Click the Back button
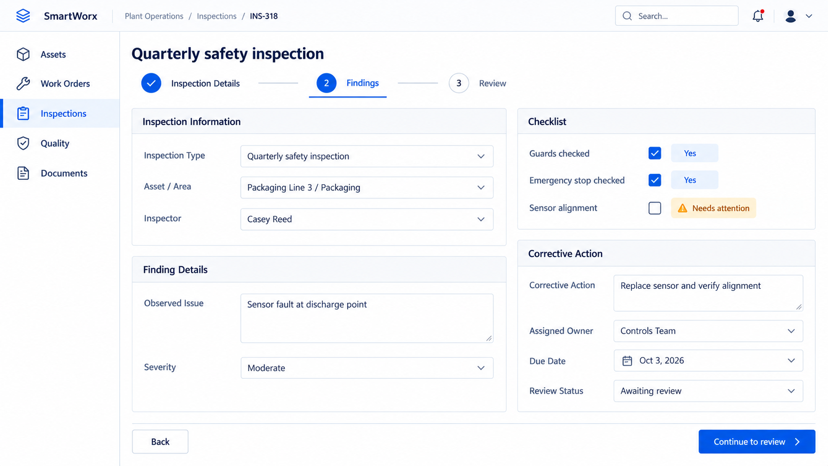828x466 pixels. click(160, 442)
